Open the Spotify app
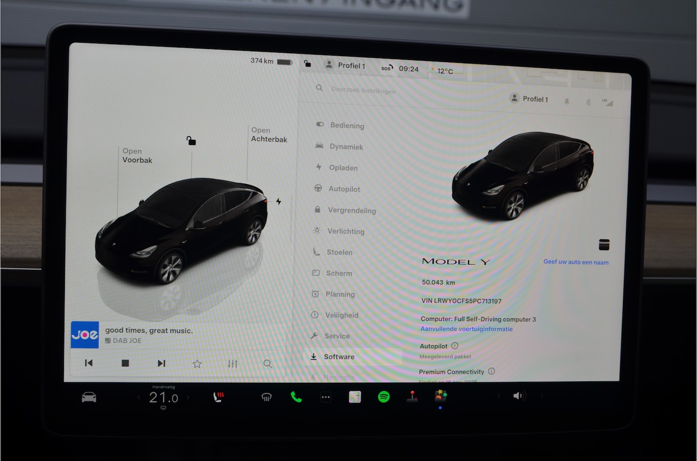The image size is (697, 461). (x=384, y=397)
